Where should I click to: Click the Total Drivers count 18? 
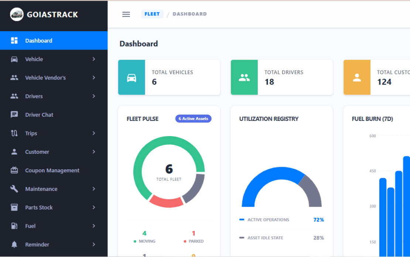tap(269, 82)
